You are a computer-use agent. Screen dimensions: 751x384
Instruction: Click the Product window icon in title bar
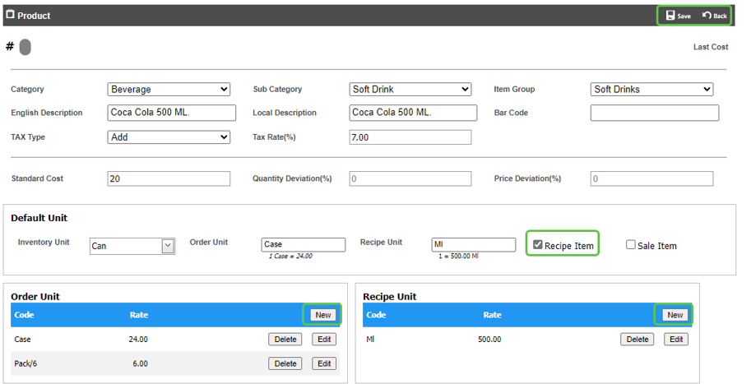tap(10, 15)
